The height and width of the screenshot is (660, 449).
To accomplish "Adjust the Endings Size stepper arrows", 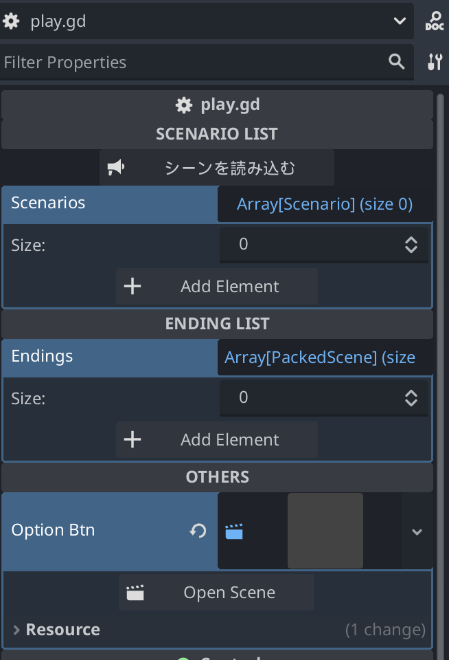I will click(411, 398).
